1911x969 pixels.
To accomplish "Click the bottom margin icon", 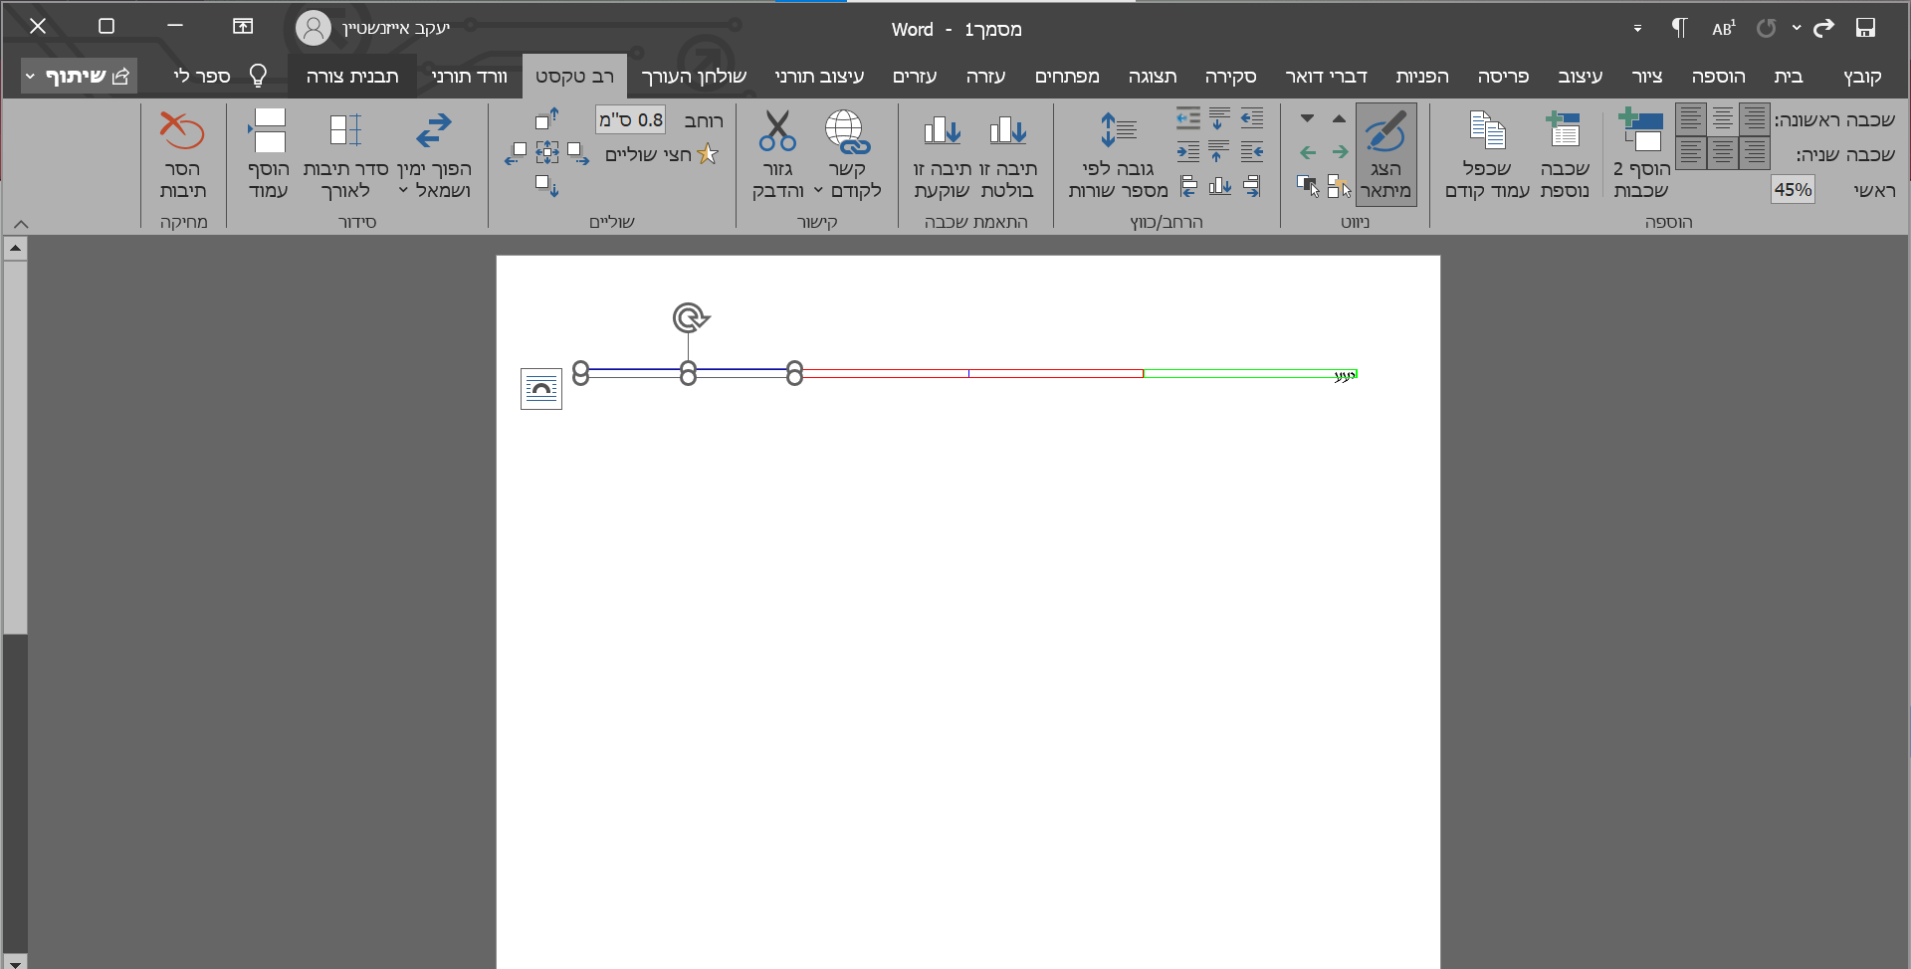I will 547,185.
